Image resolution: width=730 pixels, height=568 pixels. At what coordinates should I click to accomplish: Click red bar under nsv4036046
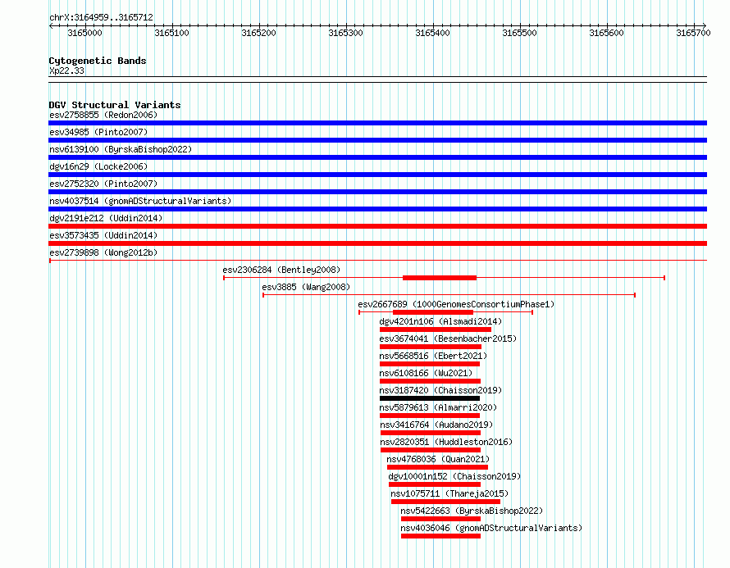click(441, 536)
